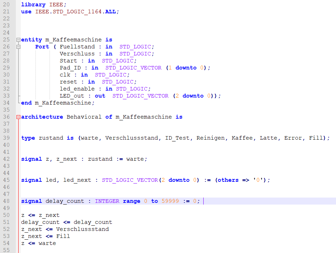Click 'z_next' in the signal declaration line 42
Screen dimensions: 336x253
(x=67, y=159)
